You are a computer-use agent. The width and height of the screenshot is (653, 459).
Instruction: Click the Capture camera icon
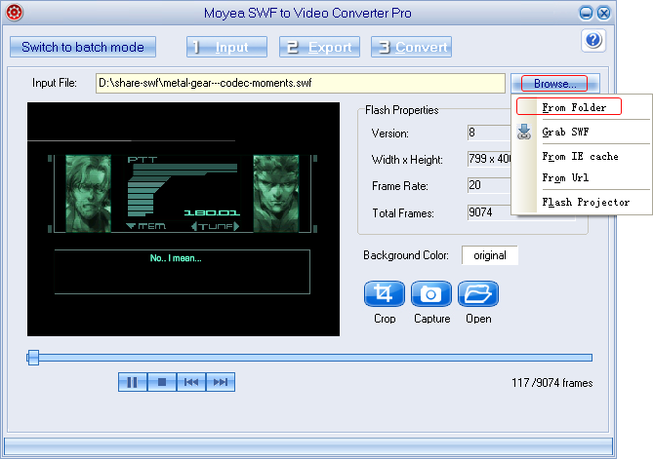click(431, 294)
